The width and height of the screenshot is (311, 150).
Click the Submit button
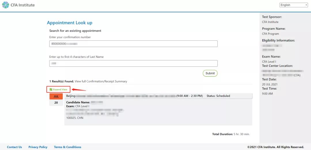(x=210, y=73)
